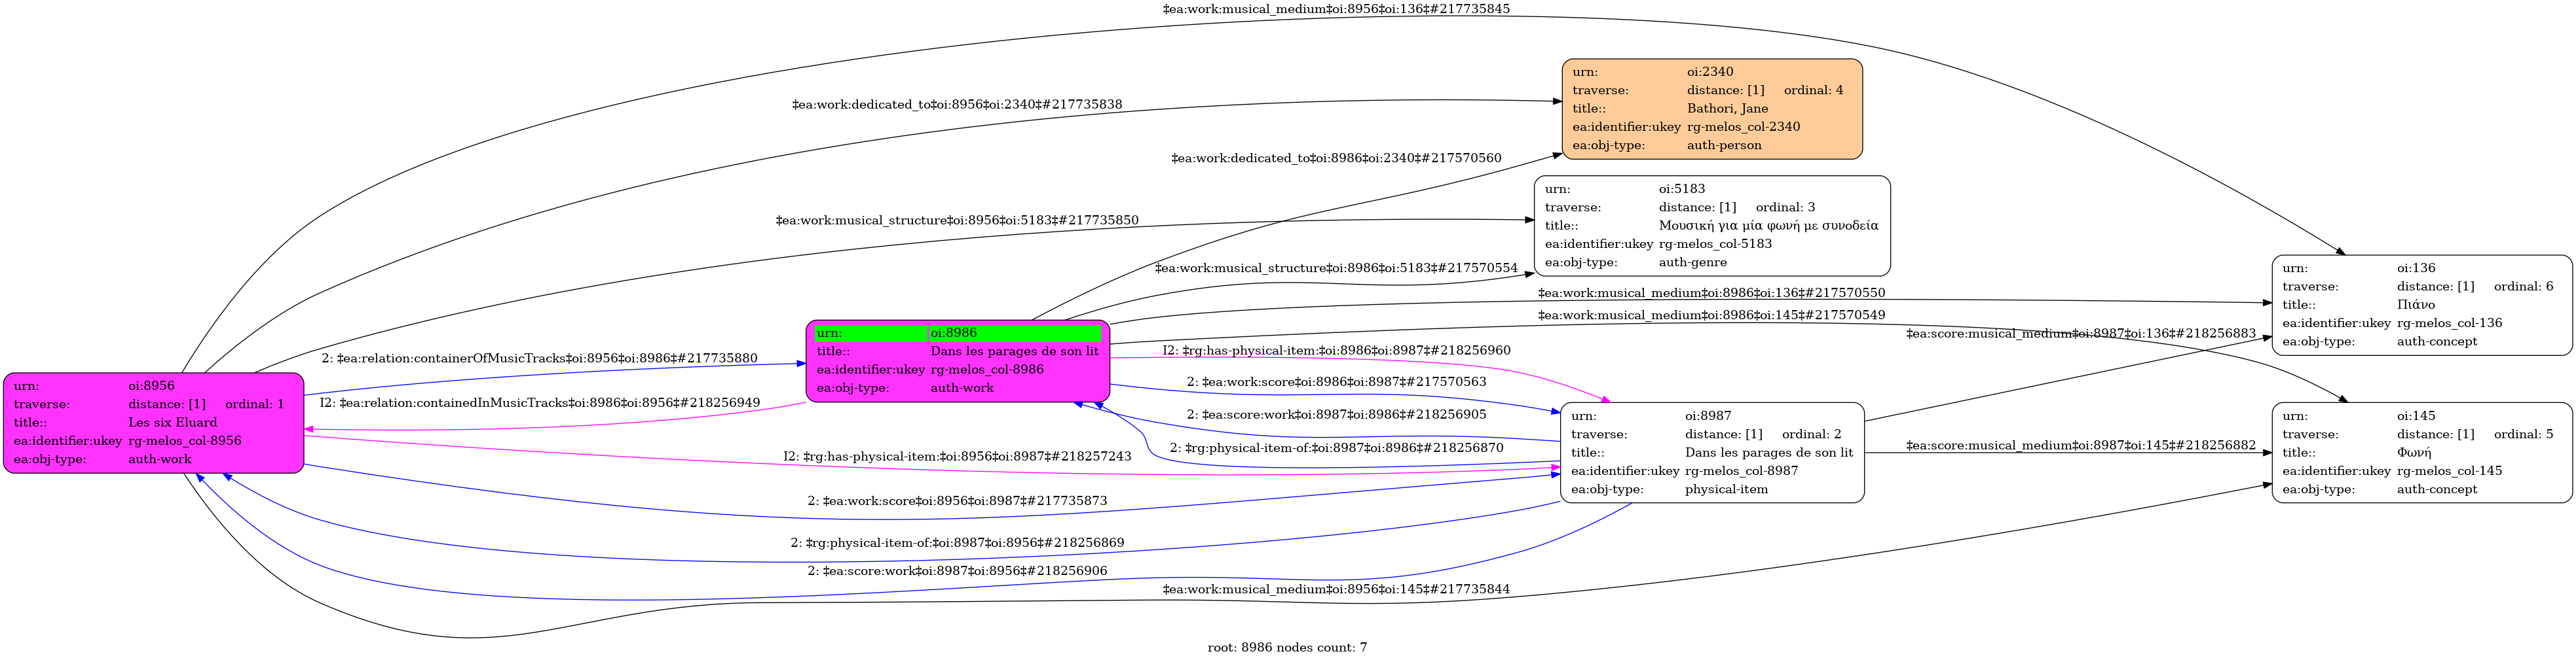Image resolution: width=2576 pixels, height=662 pixels.
Task: Click the orange "Bathori, Jane" person node
Action: point(1711,108)
